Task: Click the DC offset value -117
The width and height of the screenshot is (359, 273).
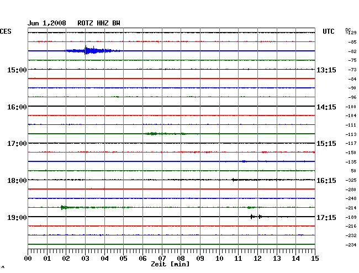Action: pos(351,143)
